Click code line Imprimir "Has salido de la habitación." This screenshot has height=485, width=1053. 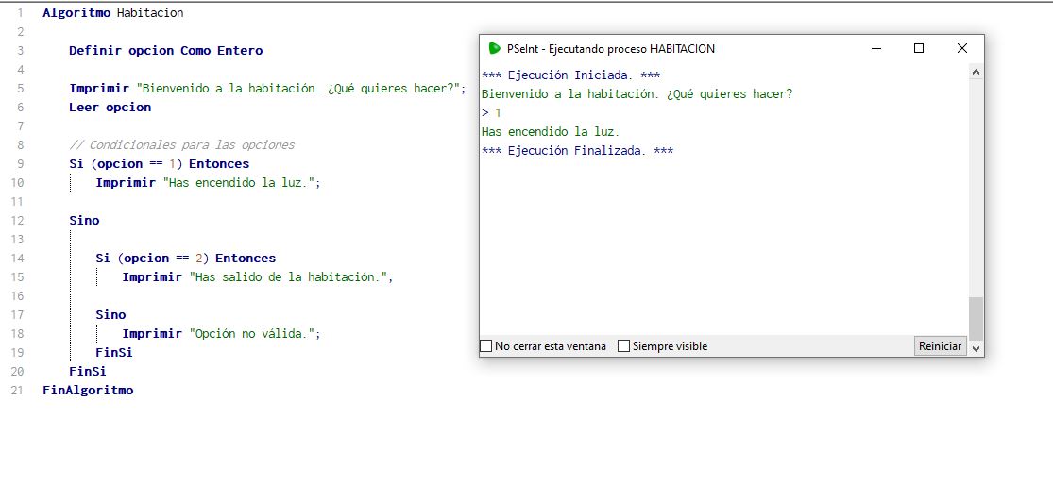[257, 277]
